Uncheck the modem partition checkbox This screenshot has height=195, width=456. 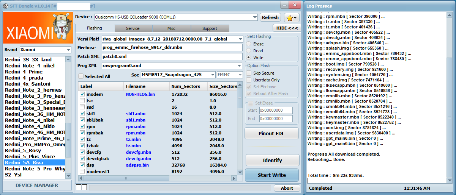(82, 94)
